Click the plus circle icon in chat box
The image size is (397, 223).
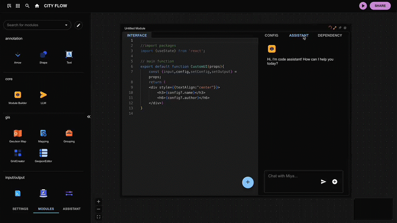coord(335,182)
